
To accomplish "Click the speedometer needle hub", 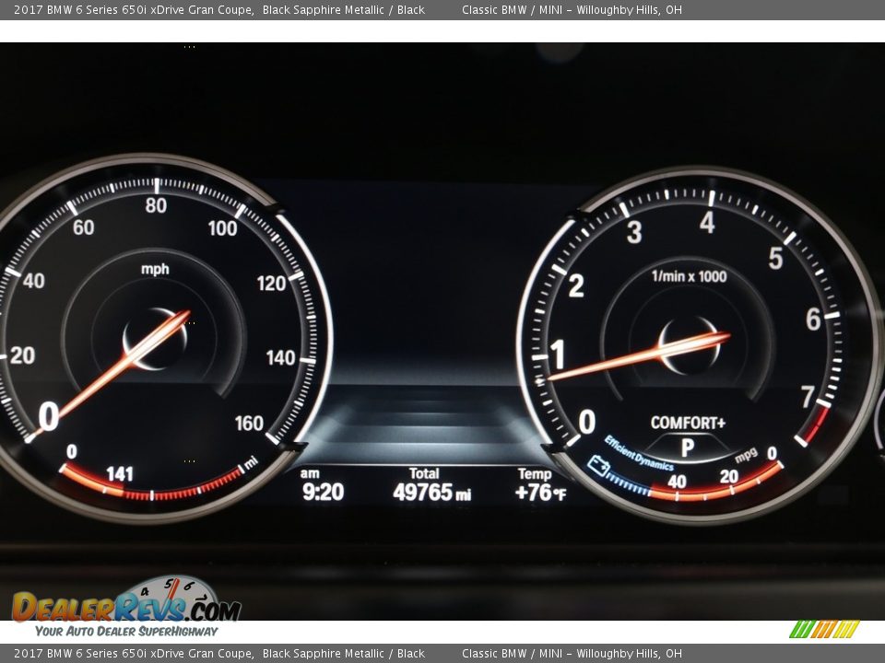I will 155,340.
